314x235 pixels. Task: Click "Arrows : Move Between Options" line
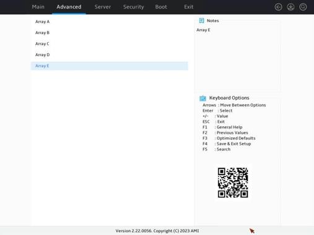[x=234, y=105]
